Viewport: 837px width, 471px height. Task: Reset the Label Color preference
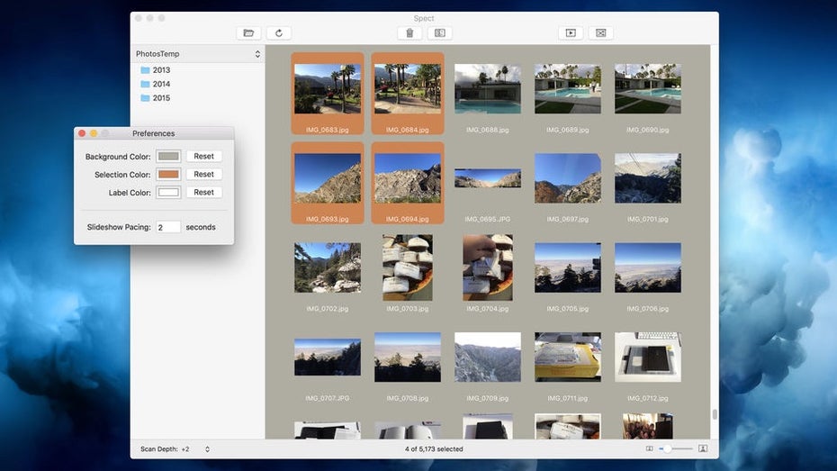point(203,192)
